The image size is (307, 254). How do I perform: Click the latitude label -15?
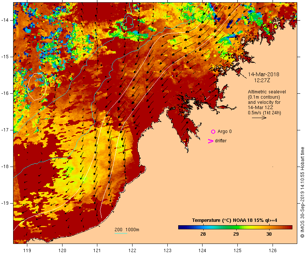(5, 57)
